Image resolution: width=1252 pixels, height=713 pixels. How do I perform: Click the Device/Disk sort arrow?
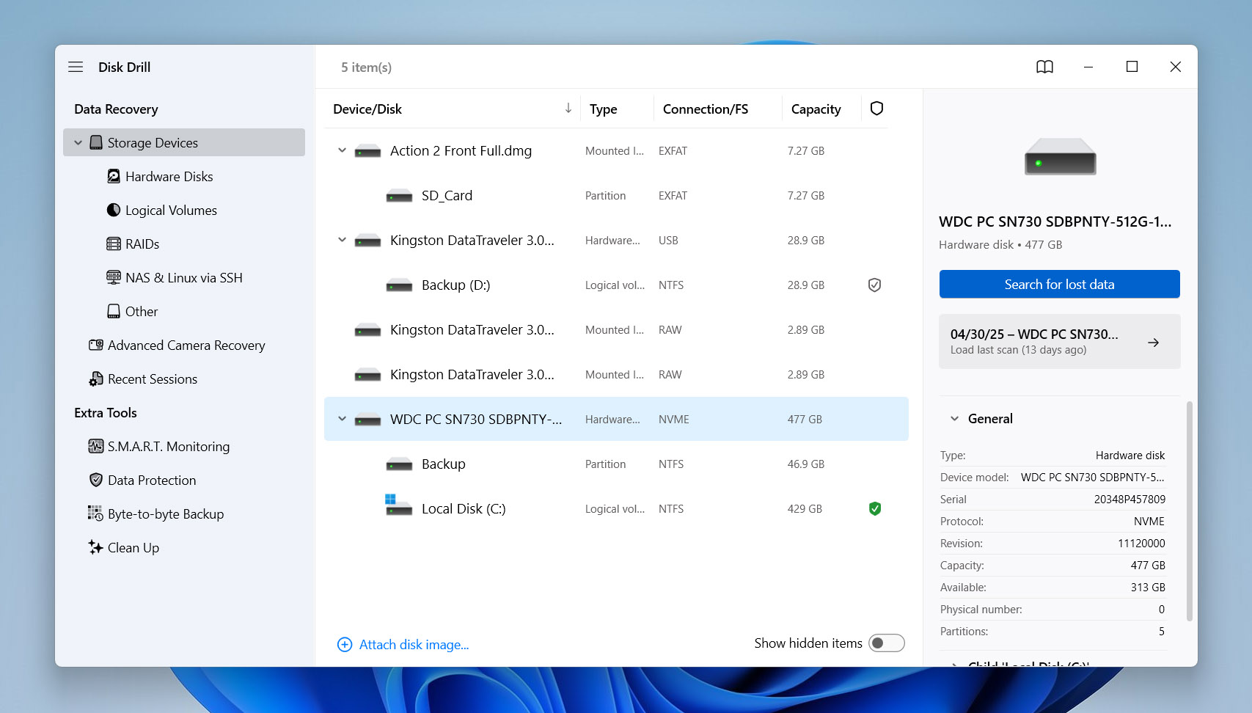pyautogui.click(x=568, y=109)
